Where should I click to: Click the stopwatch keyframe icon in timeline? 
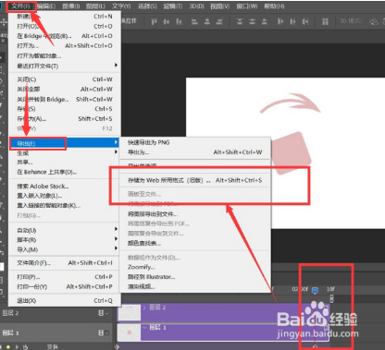(x=25, y=347)
